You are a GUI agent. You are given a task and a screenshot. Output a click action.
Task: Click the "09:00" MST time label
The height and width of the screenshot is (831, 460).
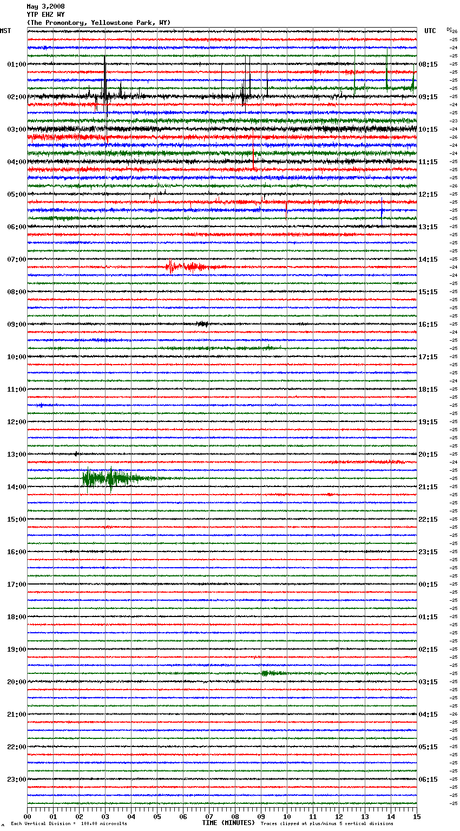click(17, 324)
